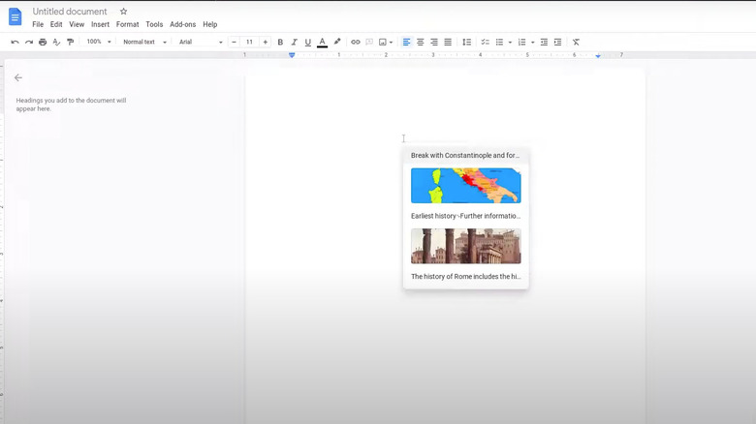Image resolution: width=756 pixels, height=424 pixels.
Task: Open the text color picker
Action: pyautogui.click(x=322, y=43)
